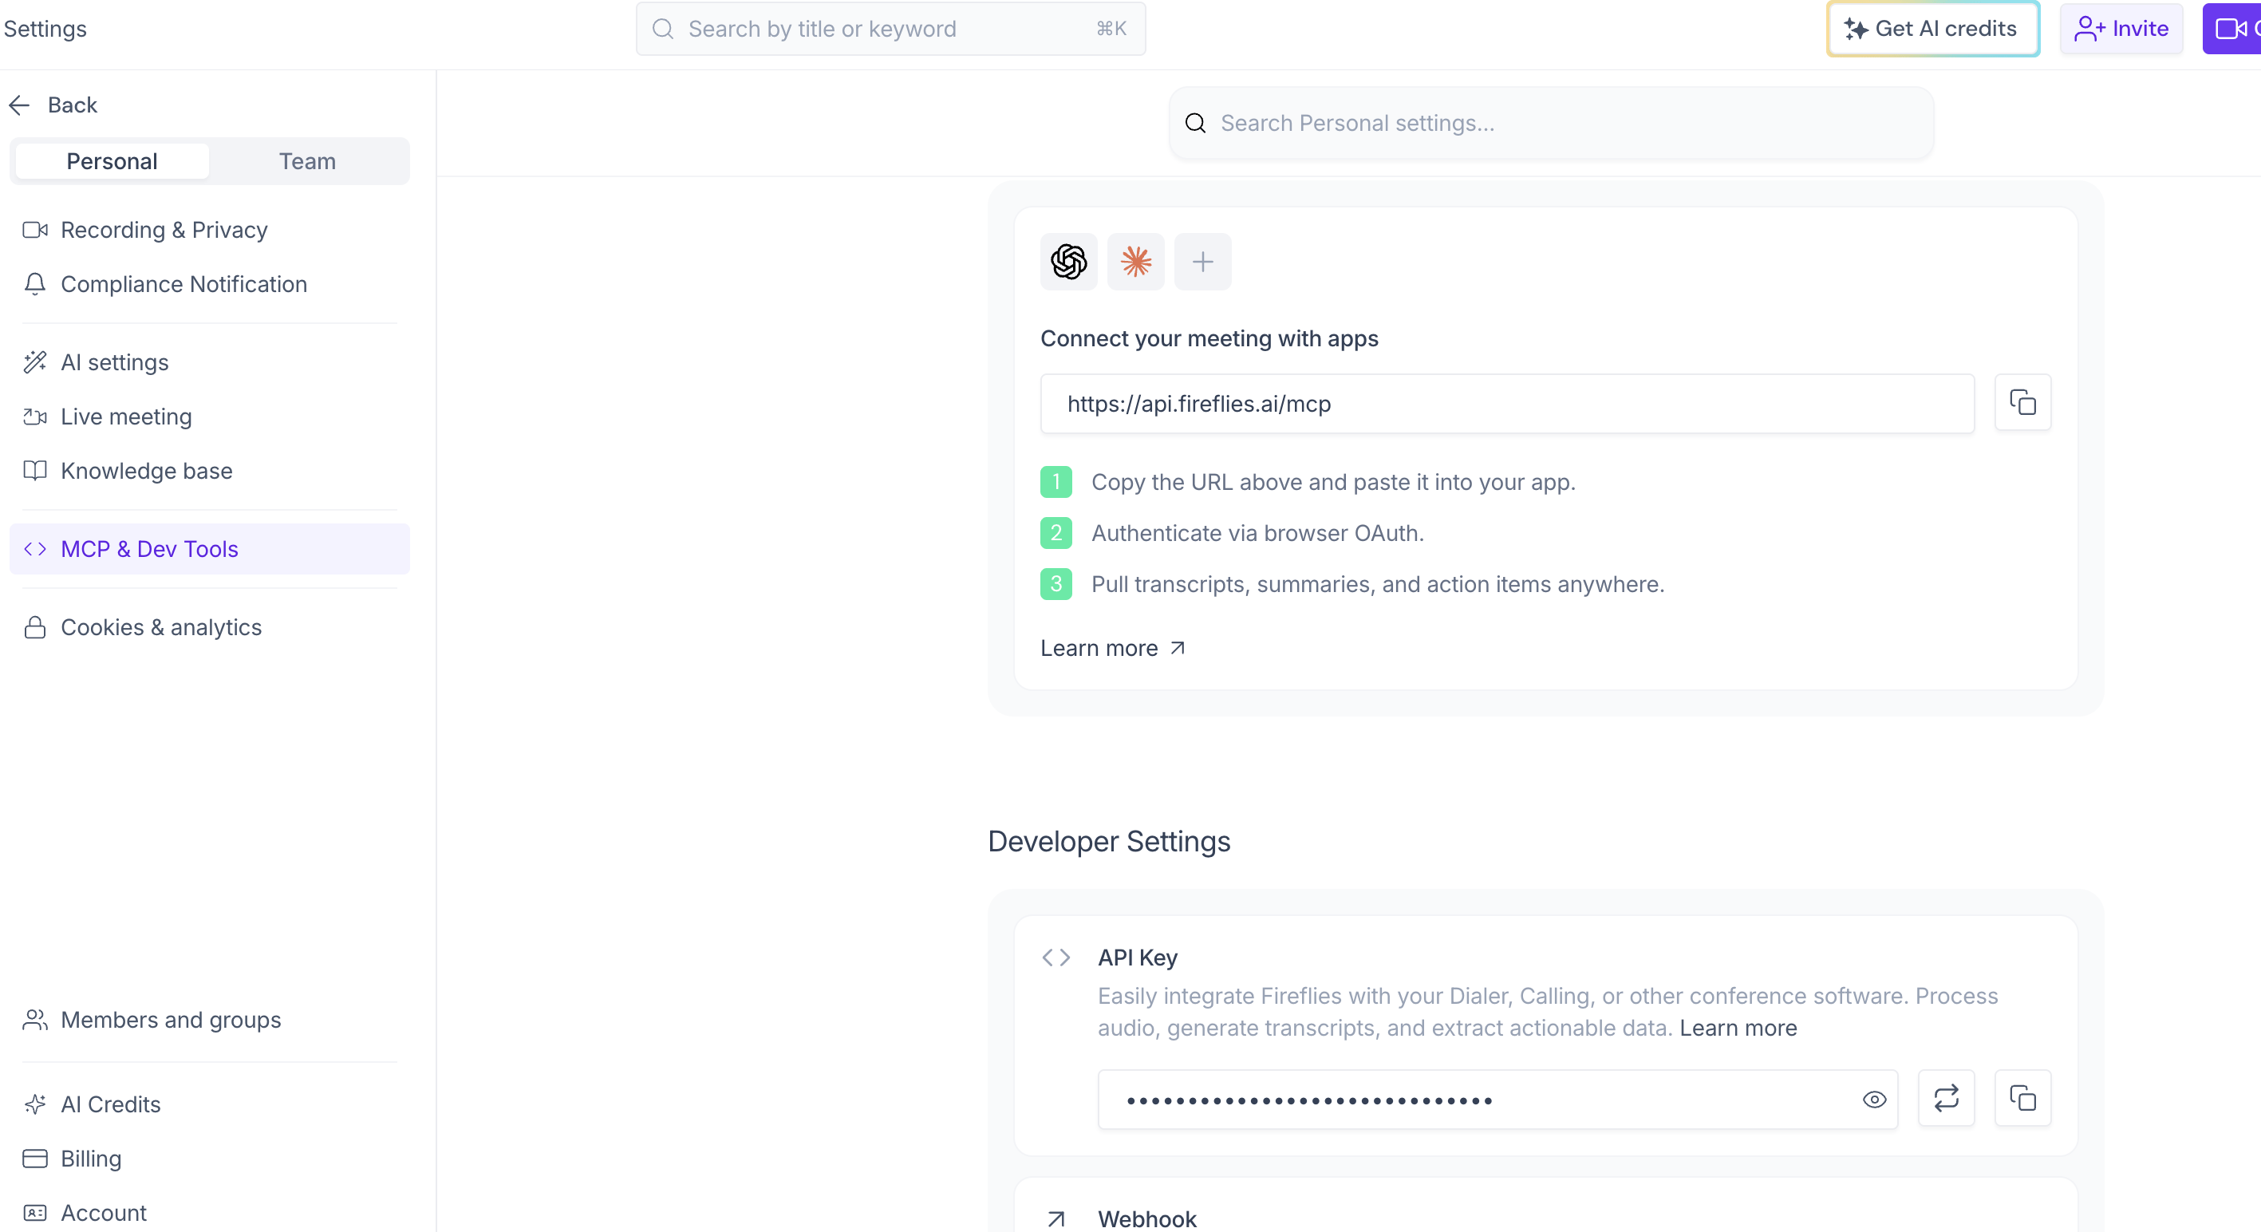This screenshot has width=2261, height=1232.
Task: Click the back arrow icon
Action: click(x=19, y=105)
